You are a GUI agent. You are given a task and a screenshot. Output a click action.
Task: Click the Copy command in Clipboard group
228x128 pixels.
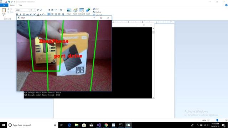10,12
